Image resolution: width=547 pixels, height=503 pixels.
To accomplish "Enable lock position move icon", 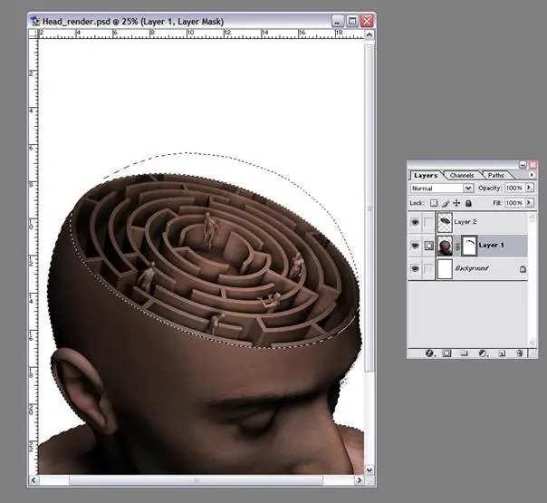I will pyautogui.click(x=456, y=203).
